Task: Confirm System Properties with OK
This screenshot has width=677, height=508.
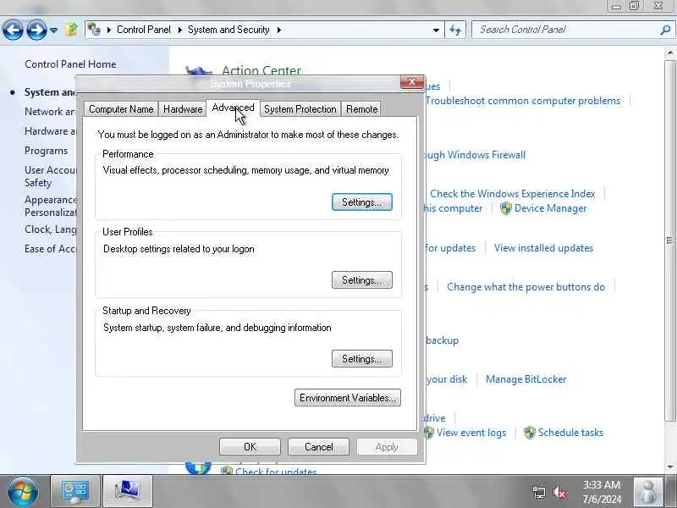Action: [x=250, y=447]
